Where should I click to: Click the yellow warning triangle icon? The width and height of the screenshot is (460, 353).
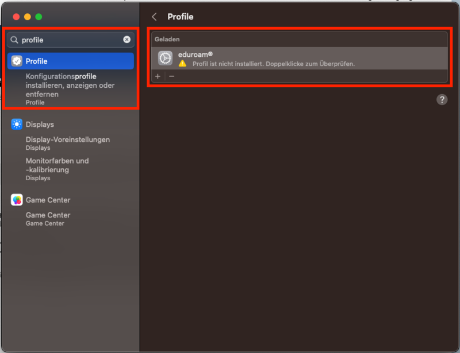(182, 63)
